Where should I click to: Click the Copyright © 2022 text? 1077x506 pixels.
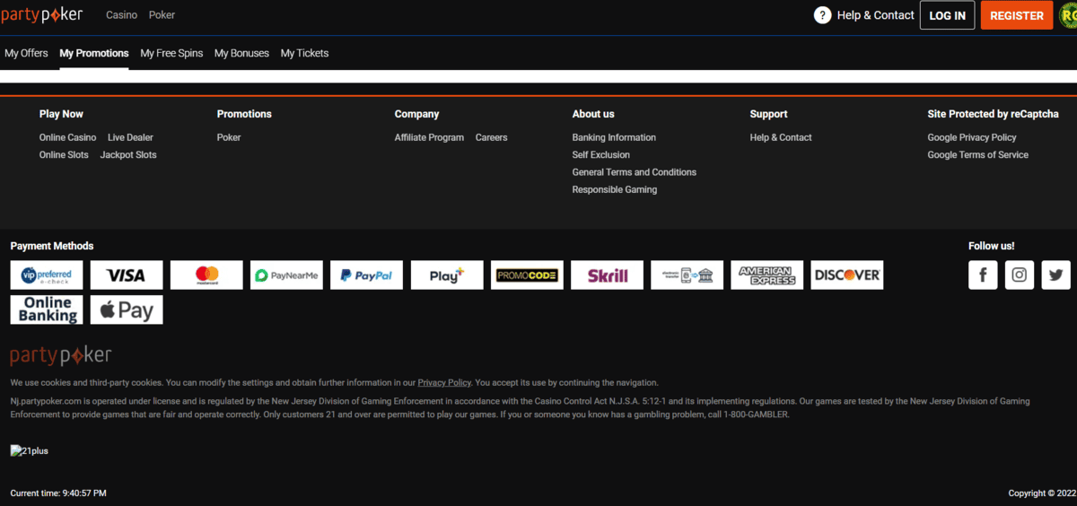tap(1041, 493)
